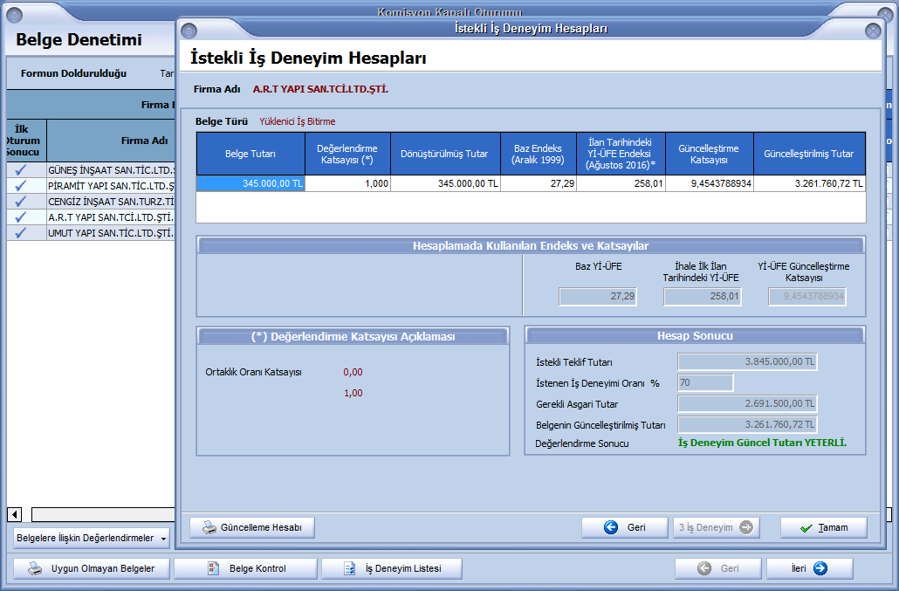Toggle the checkmark for GÜNEŞ İNŞAAT row
Viewport: 899px width, 591px height.
pos(21,170)
